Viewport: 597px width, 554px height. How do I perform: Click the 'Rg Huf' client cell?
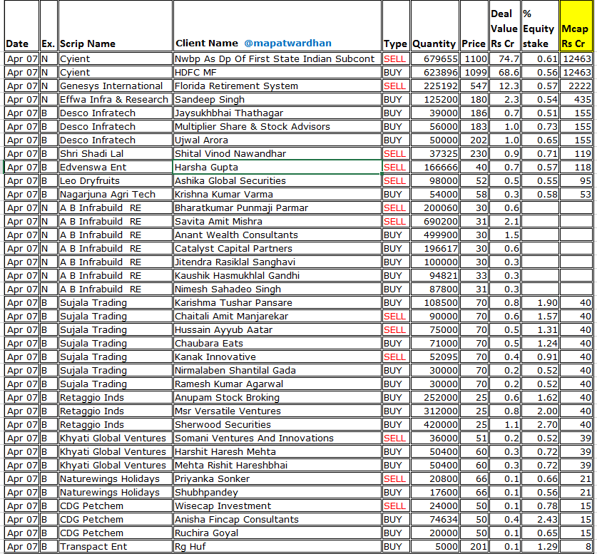point(277,547)
